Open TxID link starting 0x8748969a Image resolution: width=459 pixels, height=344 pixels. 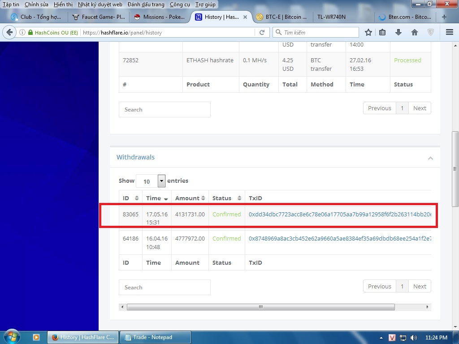click(340, 239)
